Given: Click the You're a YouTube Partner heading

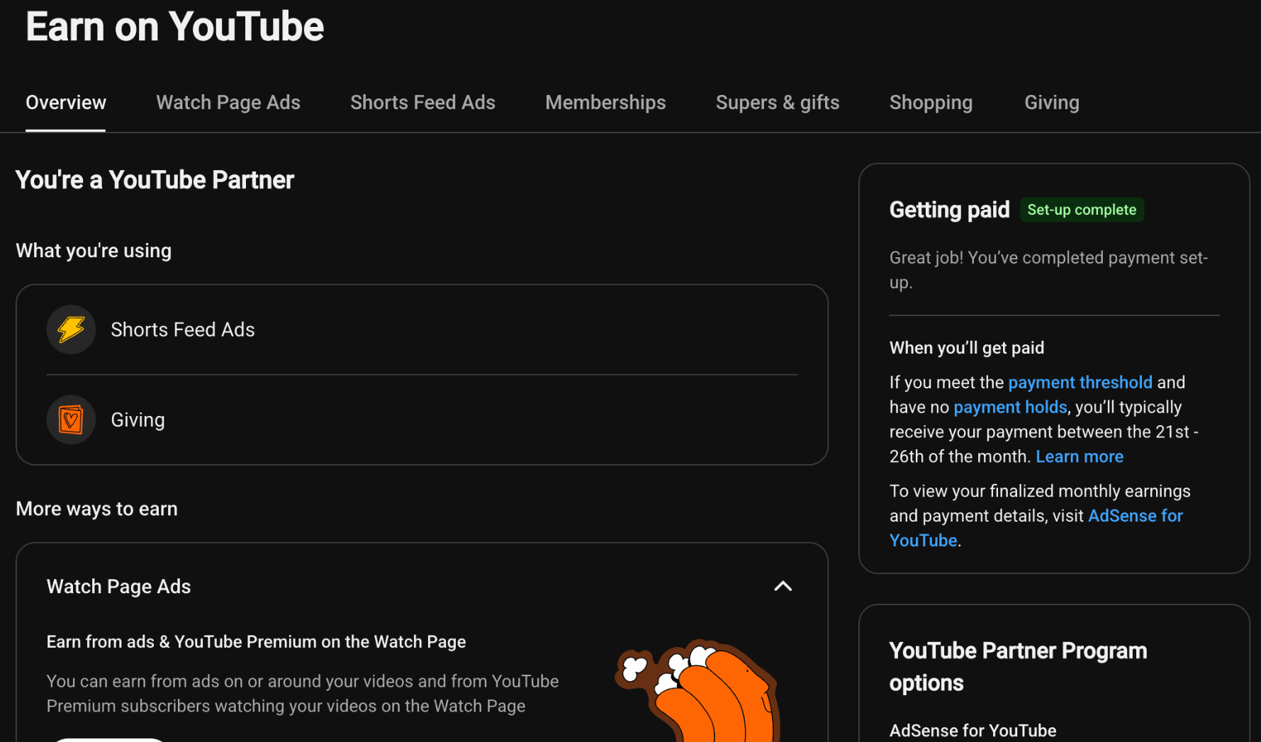Looking at the screenshot, I should (x=155, y=180).
